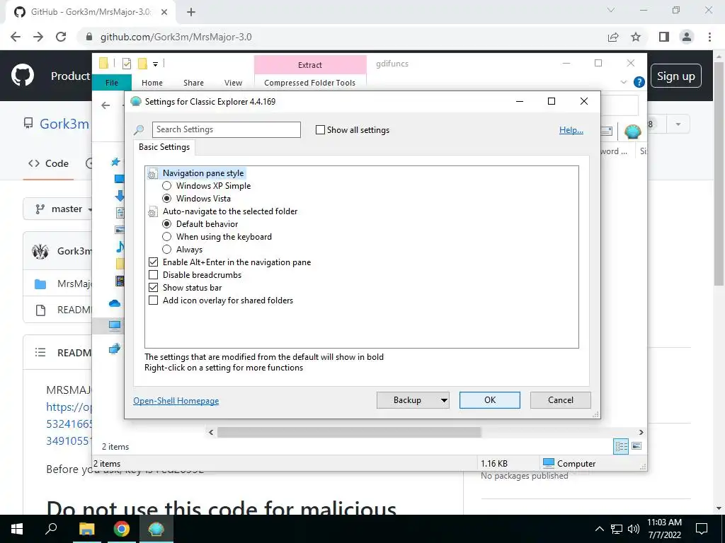Open the Quick Access Toolbar dropdown arrow

155,64
